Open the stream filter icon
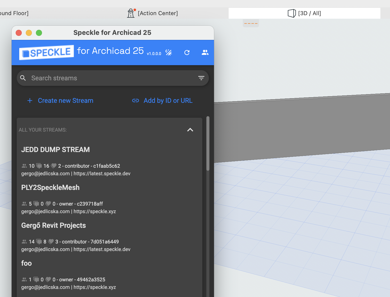 (x=201, y=78)
